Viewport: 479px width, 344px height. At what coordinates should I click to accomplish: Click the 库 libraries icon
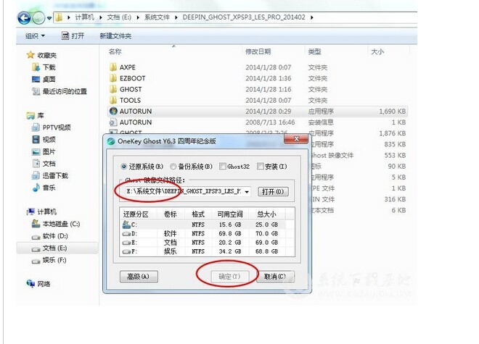(30, 116)
